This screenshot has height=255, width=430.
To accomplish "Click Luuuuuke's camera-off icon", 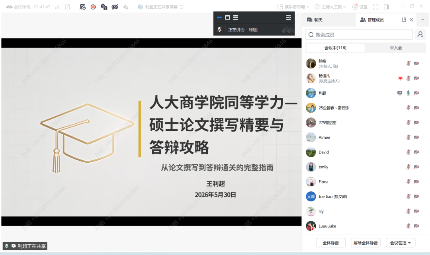I will [x=416, y=226].
